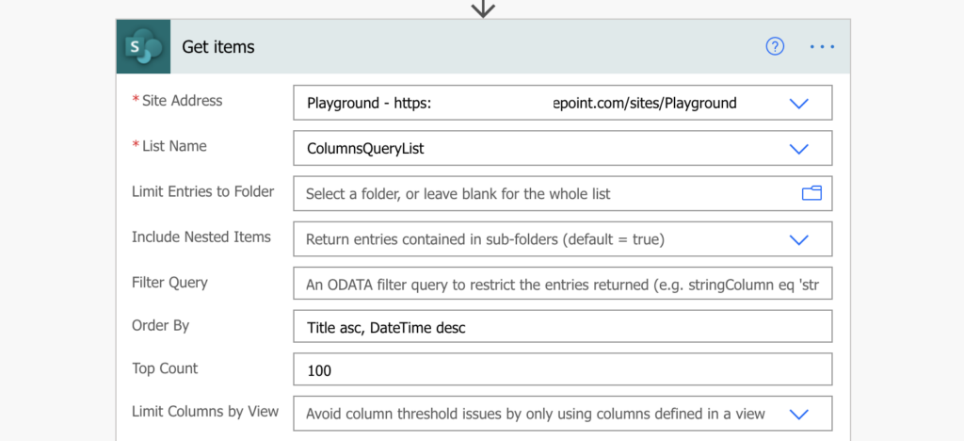Viewport: 964px width, 441px height.
Task: Click the Top Count field showing 100
Action: click(x=563, y=369)
